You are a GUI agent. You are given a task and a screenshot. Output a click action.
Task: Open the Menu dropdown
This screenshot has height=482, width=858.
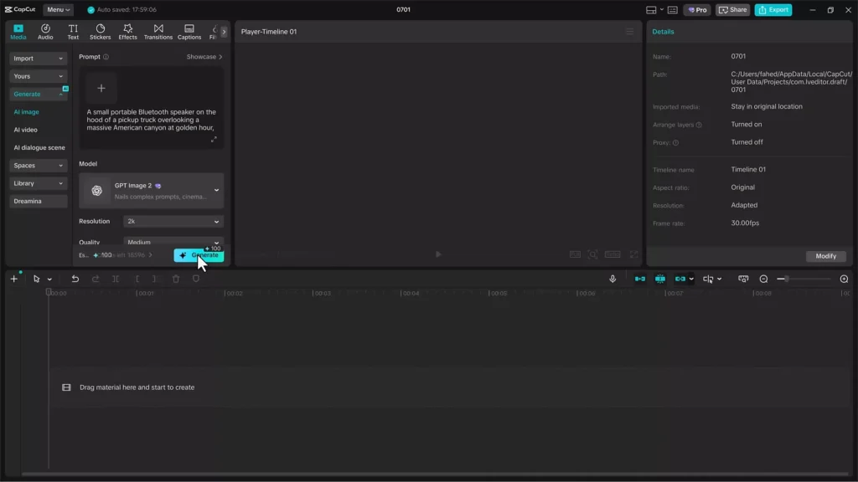click(x=58, y=10)
